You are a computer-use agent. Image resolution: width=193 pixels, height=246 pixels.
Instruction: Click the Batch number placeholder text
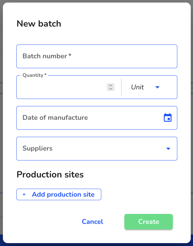(x=47, y=56)
